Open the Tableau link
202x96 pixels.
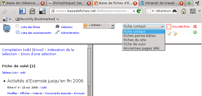[x=7, y=73]
